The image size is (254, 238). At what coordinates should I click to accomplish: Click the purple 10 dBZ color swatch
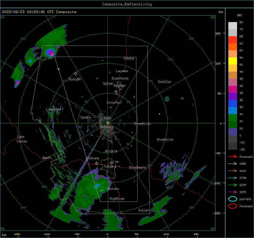coord(233,132)
